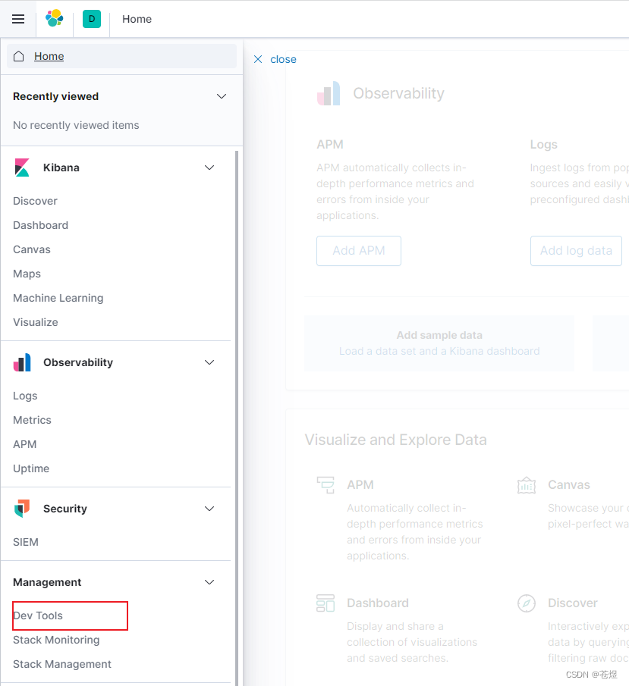
Task: Click the Elastic logo icon
Action: pyautogui.click(x=55, y=19)
